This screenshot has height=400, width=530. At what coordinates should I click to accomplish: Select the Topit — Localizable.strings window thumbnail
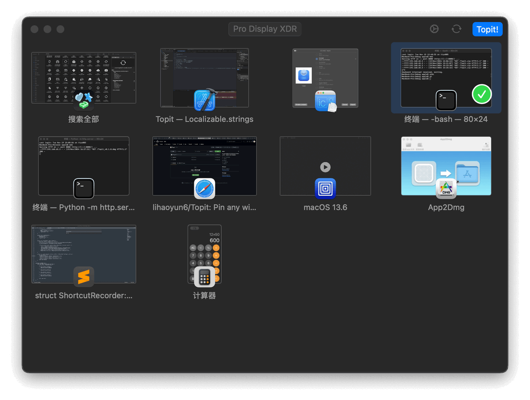[204, 78]
